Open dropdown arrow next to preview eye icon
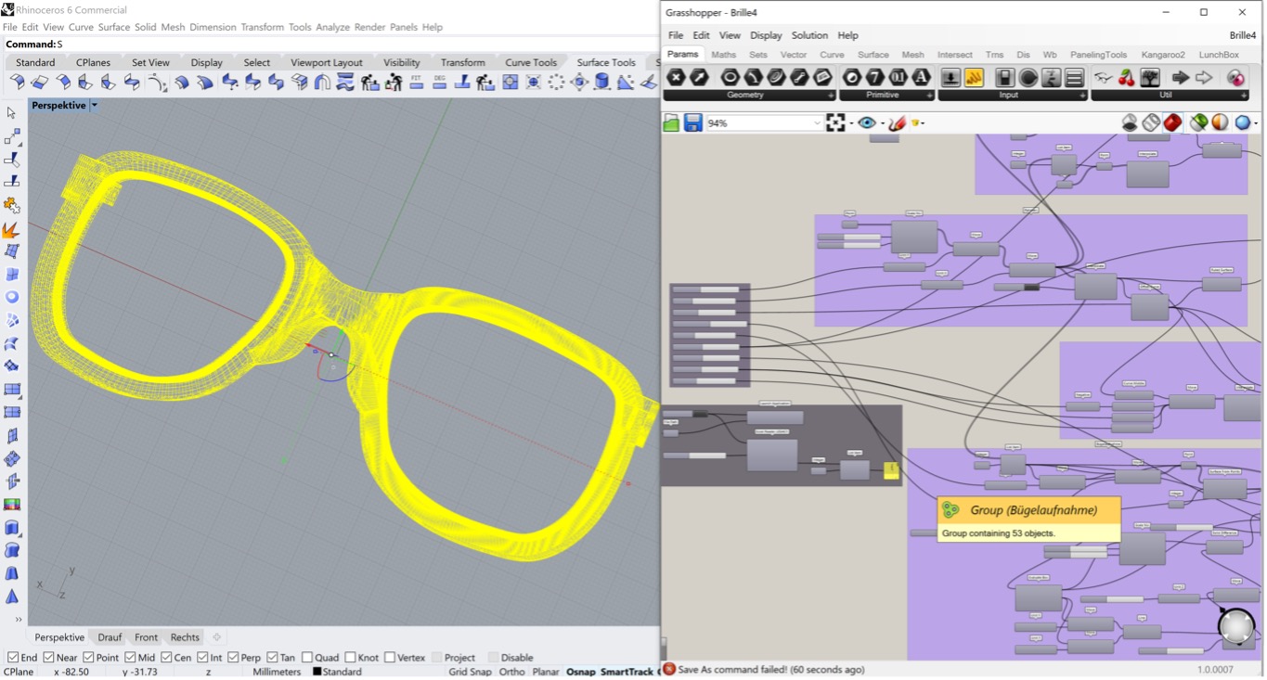Viewport: 1267px width, 680px height. [882, 123]
